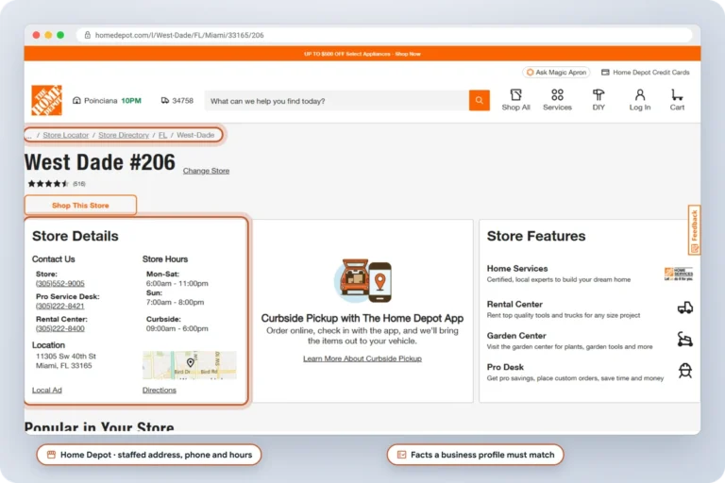725x483 pixels.
Task: Click the Shop This Store button
Action: [x=80, y=206]
